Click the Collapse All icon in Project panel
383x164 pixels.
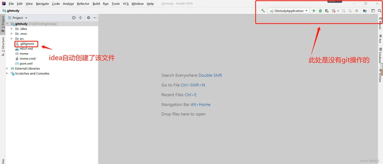80,18
